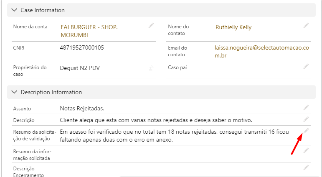Edit the Descrição Encerramento field
This screenshot has height=177, width=322.
click(306, 167)
